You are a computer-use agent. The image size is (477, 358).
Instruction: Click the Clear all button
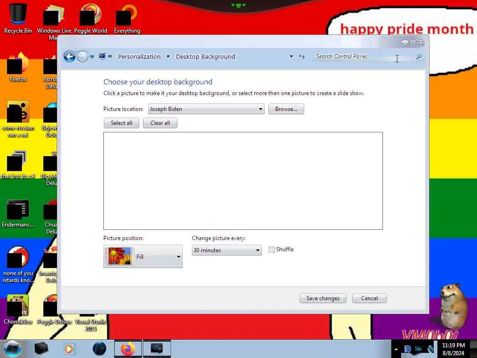160,123
